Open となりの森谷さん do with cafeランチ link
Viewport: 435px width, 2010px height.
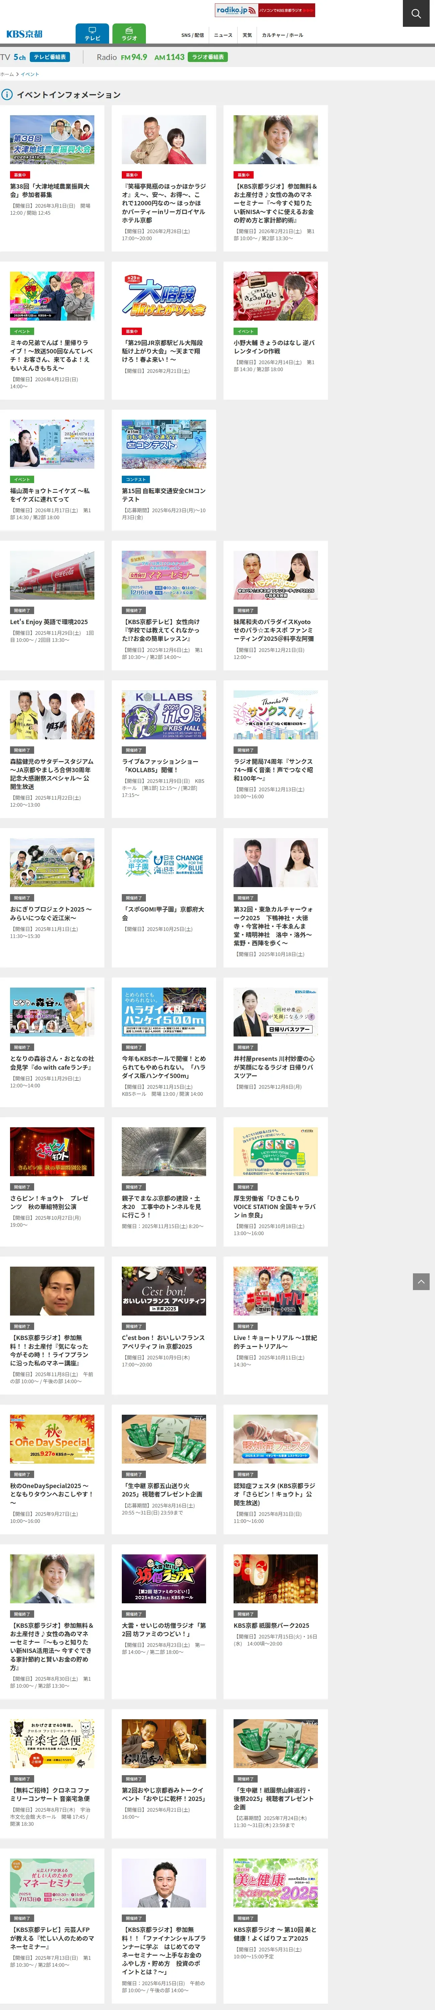click(52, 1063)
